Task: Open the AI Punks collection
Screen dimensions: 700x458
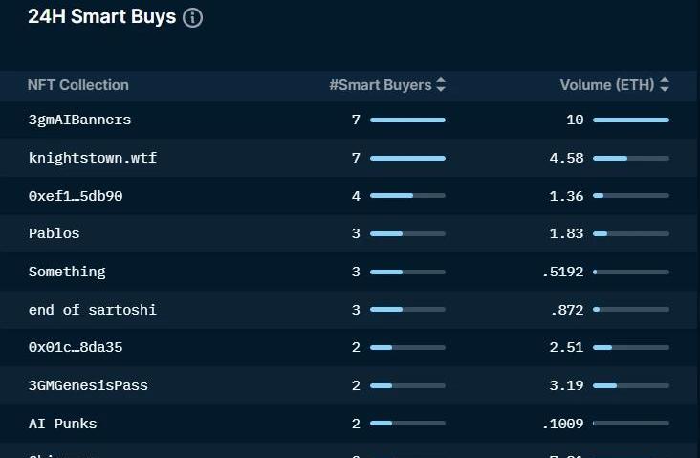Action: [x=62, y=424]
